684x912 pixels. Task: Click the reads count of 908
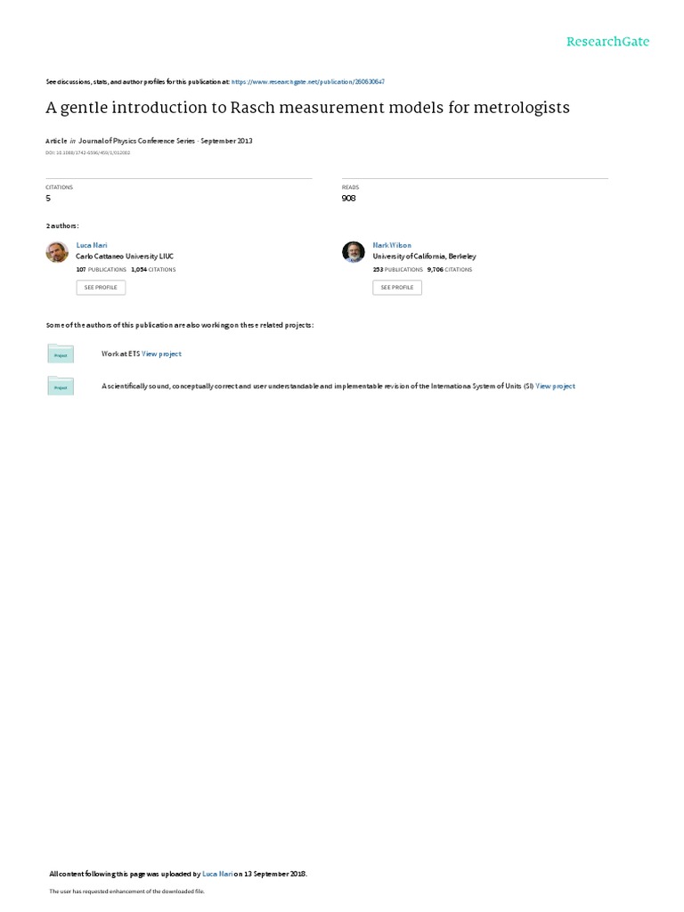[x=349, y=199]
